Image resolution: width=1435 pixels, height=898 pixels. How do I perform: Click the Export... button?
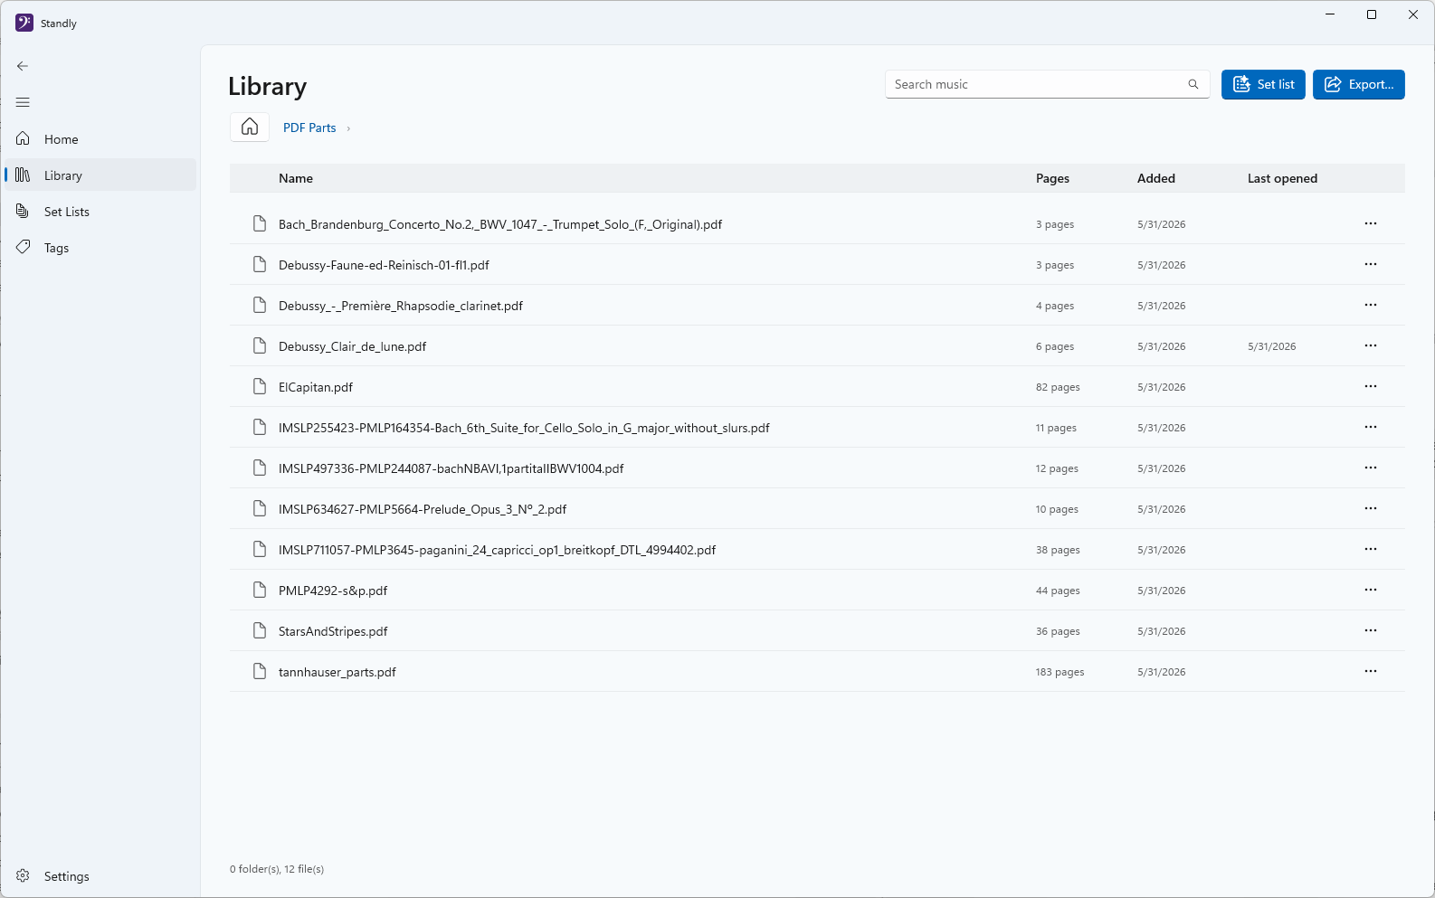point(1358,84)
